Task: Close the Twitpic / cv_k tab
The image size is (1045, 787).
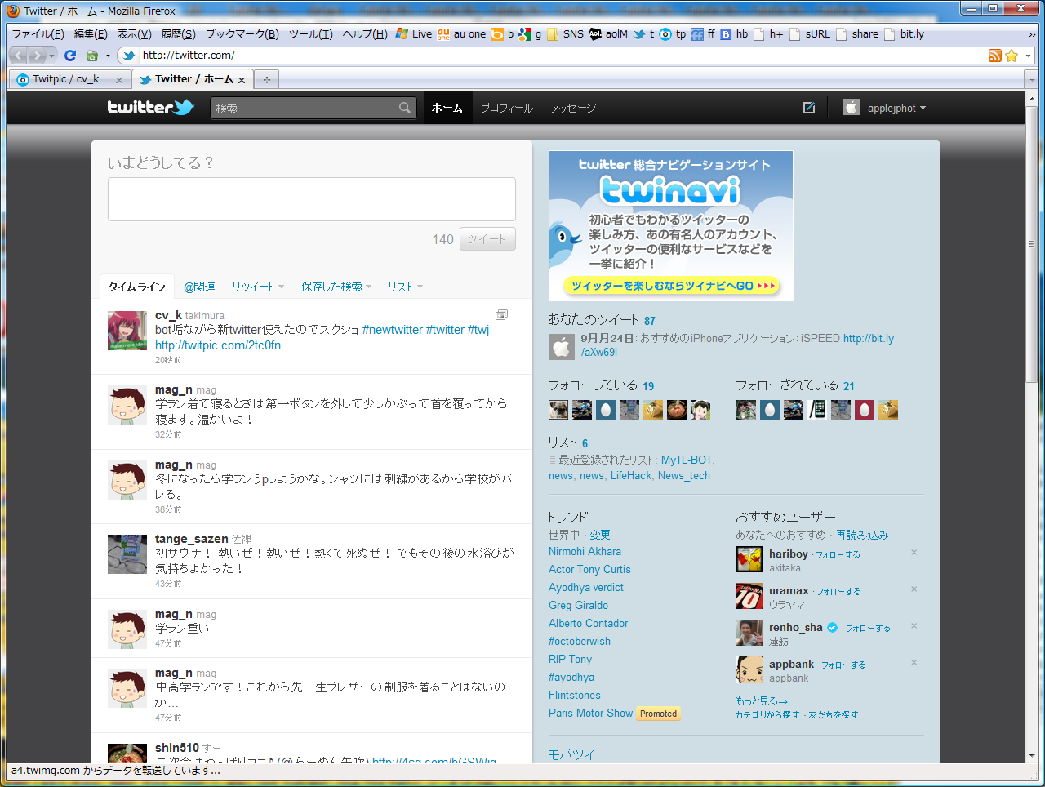Action: (x=119, y=80)
